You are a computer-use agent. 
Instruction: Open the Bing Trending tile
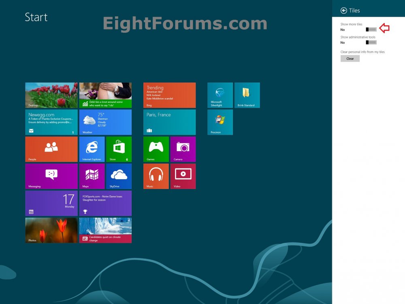[169, 95]
